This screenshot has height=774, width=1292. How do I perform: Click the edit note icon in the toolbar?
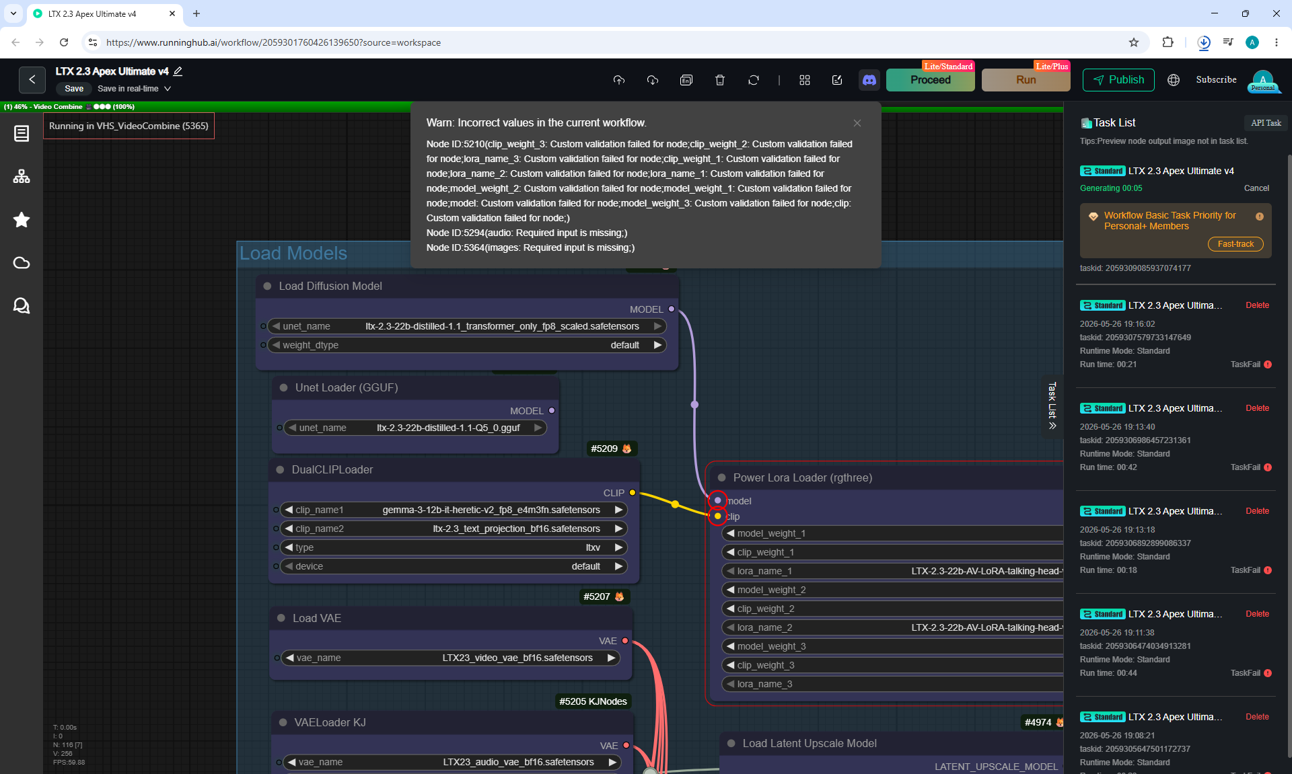pyautogui.click(x=837, y=80)
